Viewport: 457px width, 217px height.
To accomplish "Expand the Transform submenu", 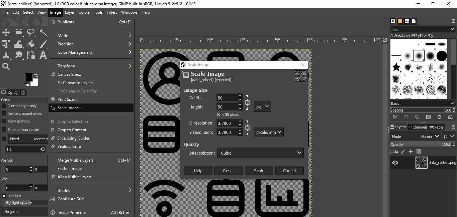I will point(91,66).
